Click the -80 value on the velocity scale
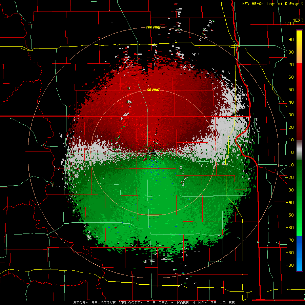 click(290, 253)
